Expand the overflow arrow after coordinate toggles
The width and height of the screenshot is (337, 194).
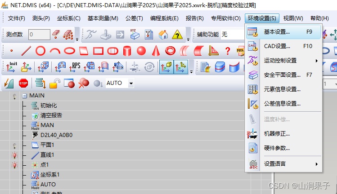click(191, 72)
